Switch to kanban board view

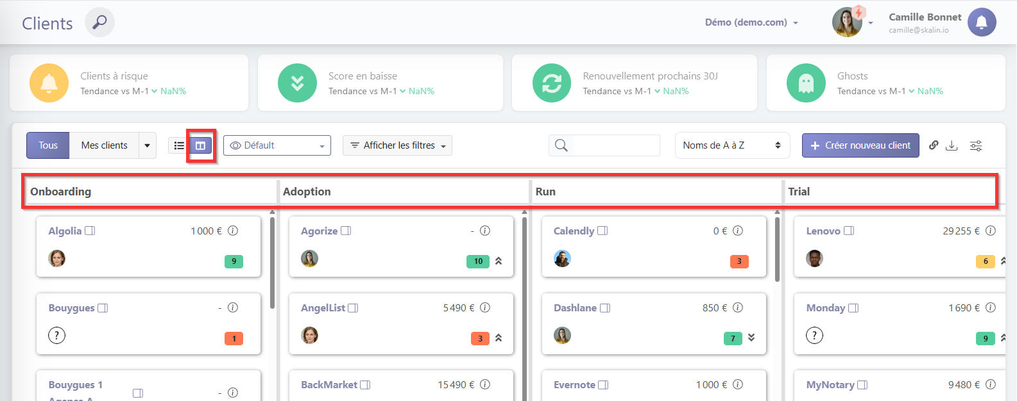pos(201,145)
